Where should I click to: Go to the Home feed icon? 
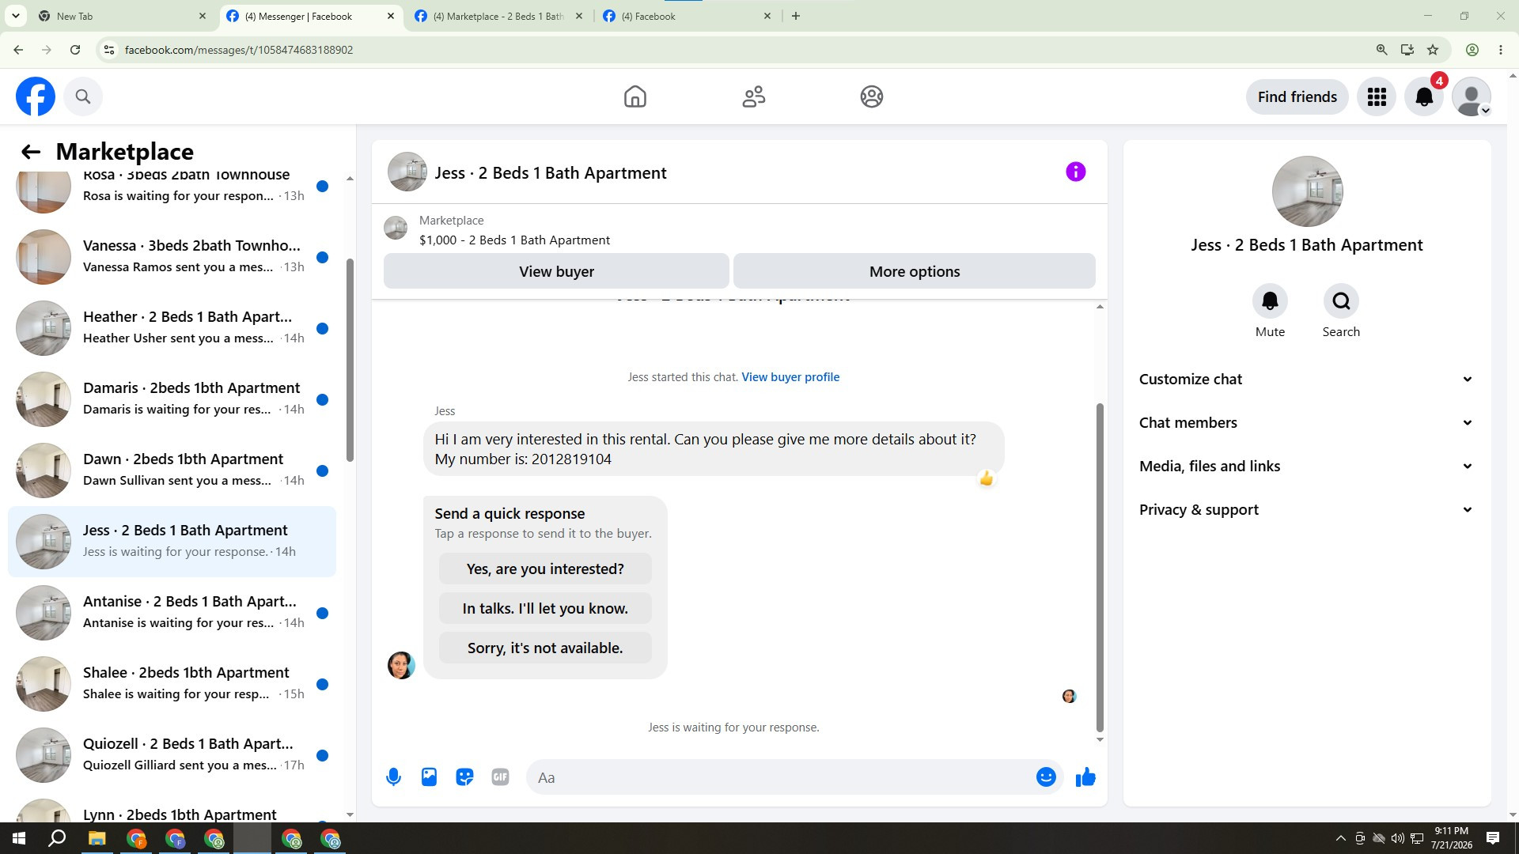point(634,96)
